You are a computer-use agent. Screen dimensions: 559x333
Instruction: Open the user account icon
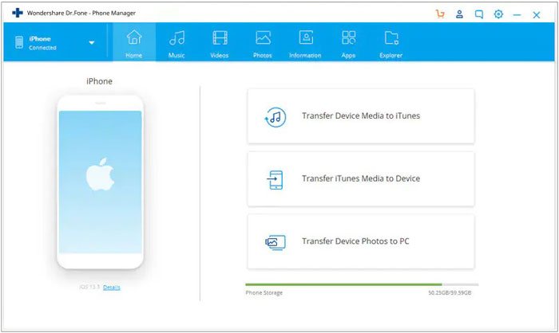(x=459, y=14)
